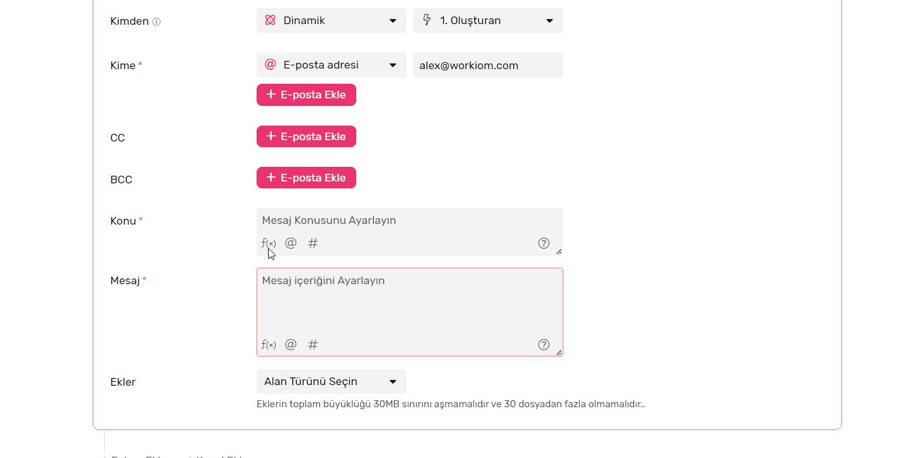This screenshot has width=905, height=458.
Task: Click the Kimden label text
Action: pyautogui.click(x=130, y=21)
